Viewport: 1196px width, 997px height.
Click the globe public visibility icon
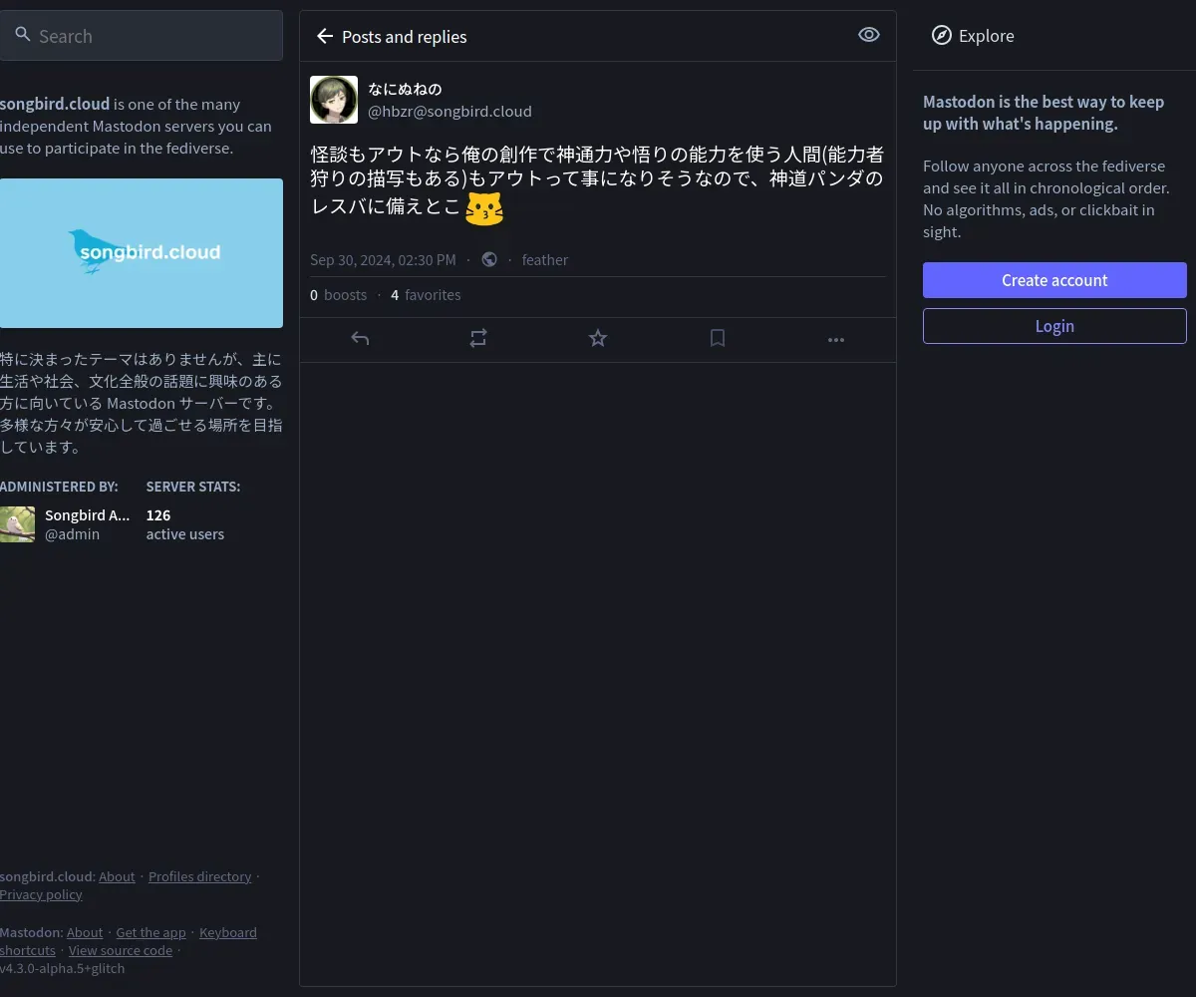click(489, 259)
